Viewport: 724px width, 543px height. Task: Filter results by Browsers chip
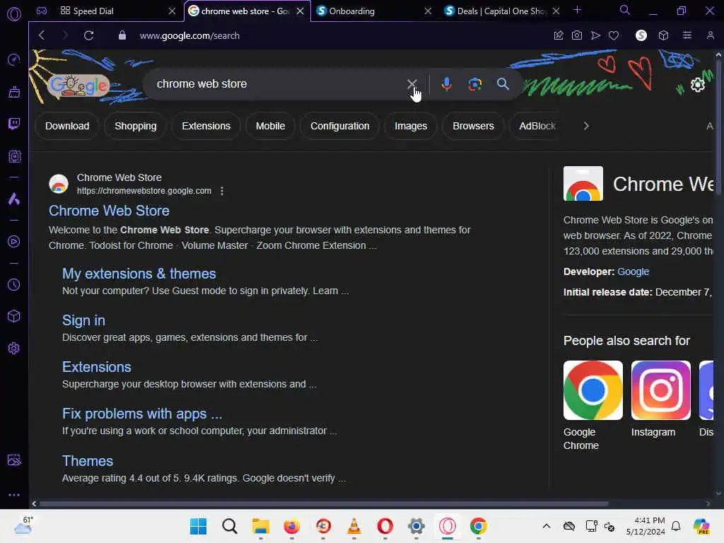tap(473, 126)
